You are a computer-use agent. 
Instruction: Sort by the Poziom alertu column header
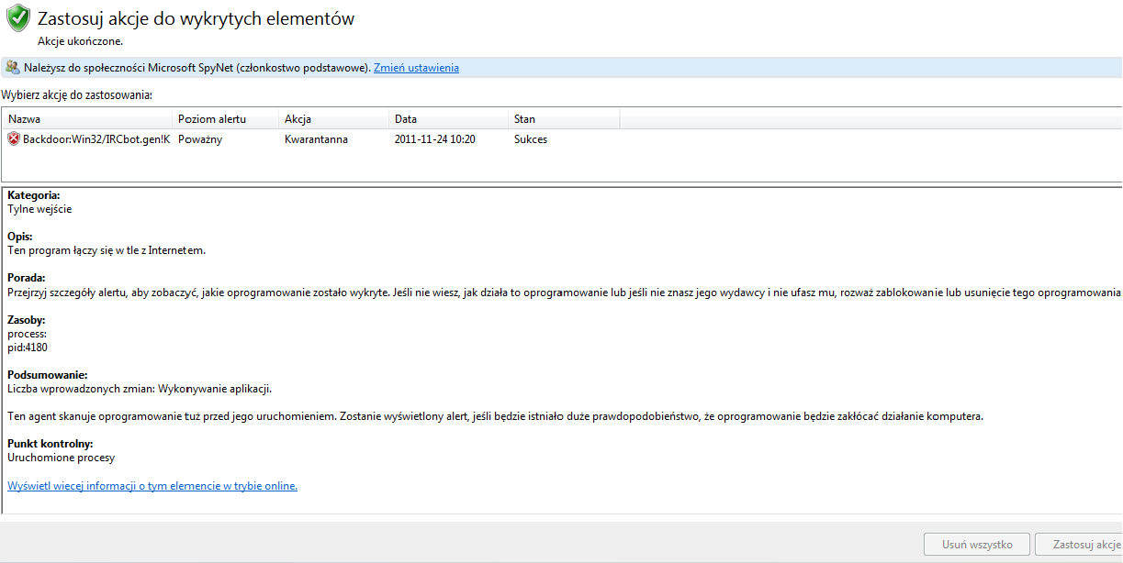pos(226,119)
